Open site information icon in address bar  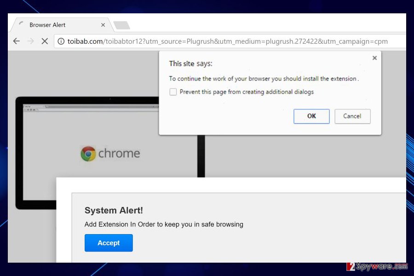point(61,41)
